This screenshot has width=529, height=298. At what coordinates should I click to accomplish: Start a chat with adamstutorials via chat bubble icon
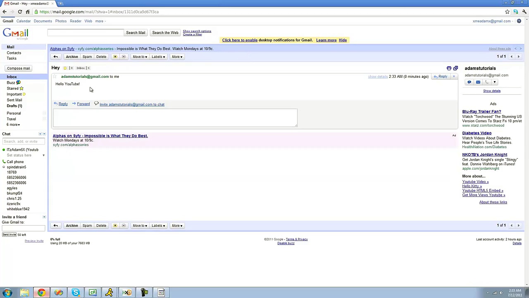[469, 82]
